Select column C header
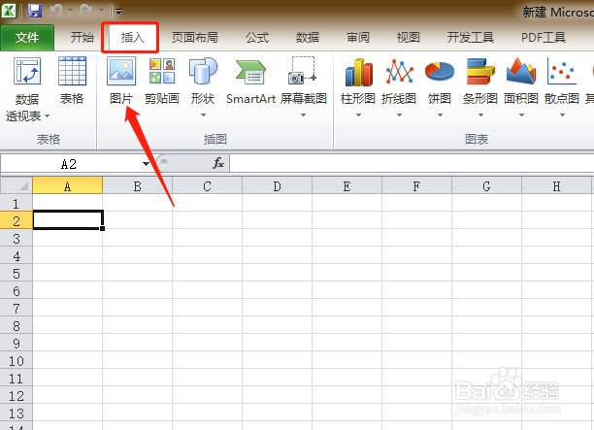The width and height of the screenshot is (594, 430). [x=207, y=185]
